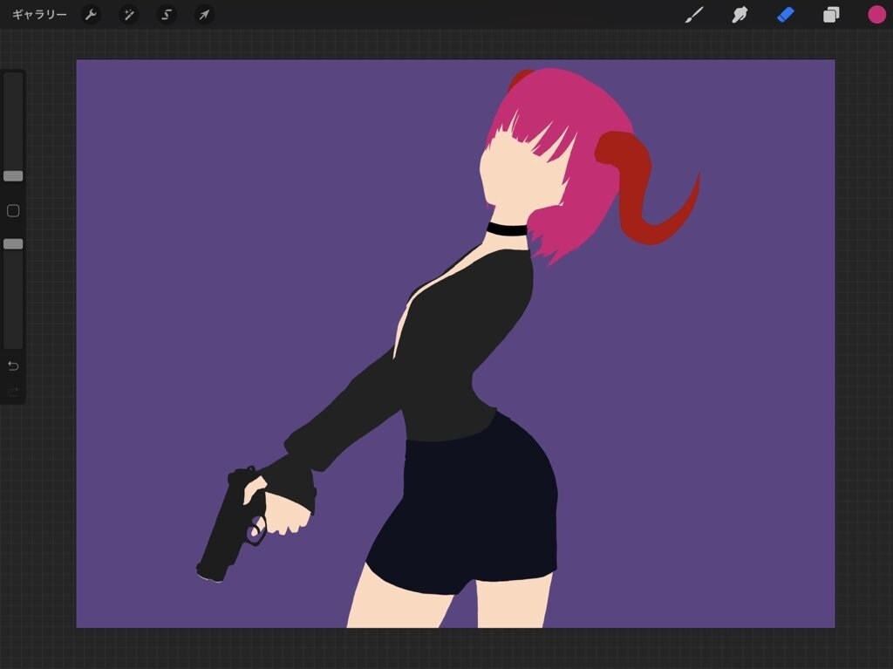This screenshot has height=669, width=893.
Task: Select the Brush tool
Action: click(x=694, y=15)
